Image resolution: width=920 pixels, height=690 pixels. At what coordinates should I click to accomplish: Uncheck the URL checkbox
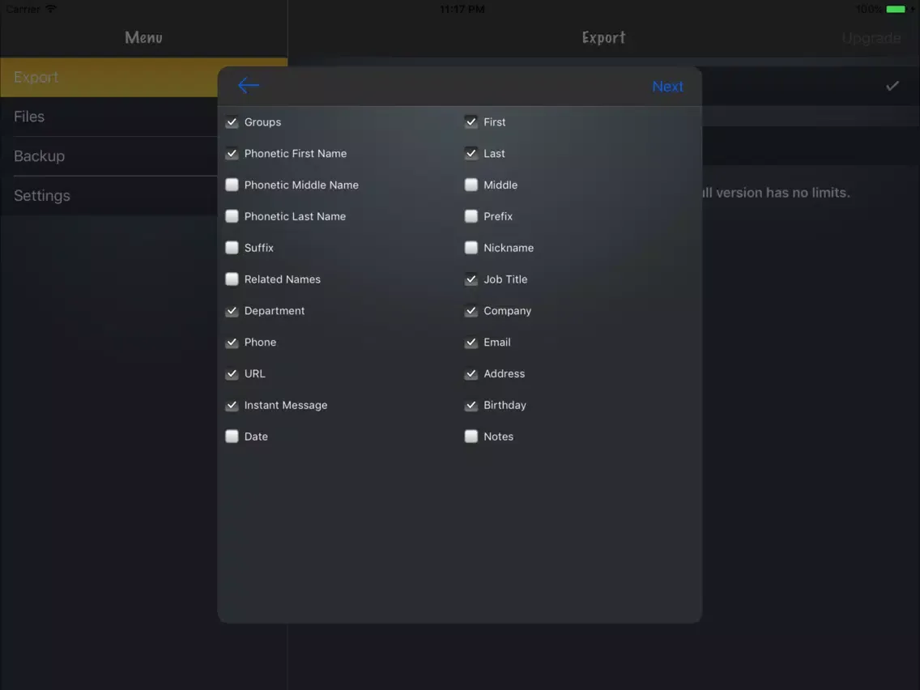[232, 374]
